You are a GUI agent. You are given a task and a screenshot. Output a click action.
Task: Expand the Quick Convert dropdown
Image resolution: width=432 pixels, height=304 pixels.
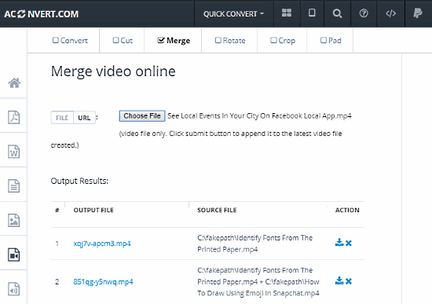pos(233,14)
